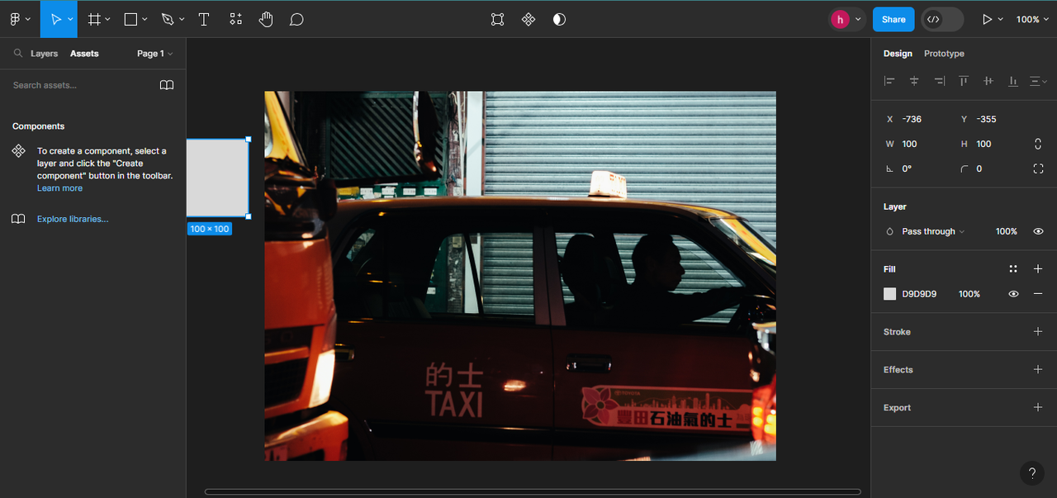
Task: Expand Move tools dropdown arrow
Action: tap(70, 19)
